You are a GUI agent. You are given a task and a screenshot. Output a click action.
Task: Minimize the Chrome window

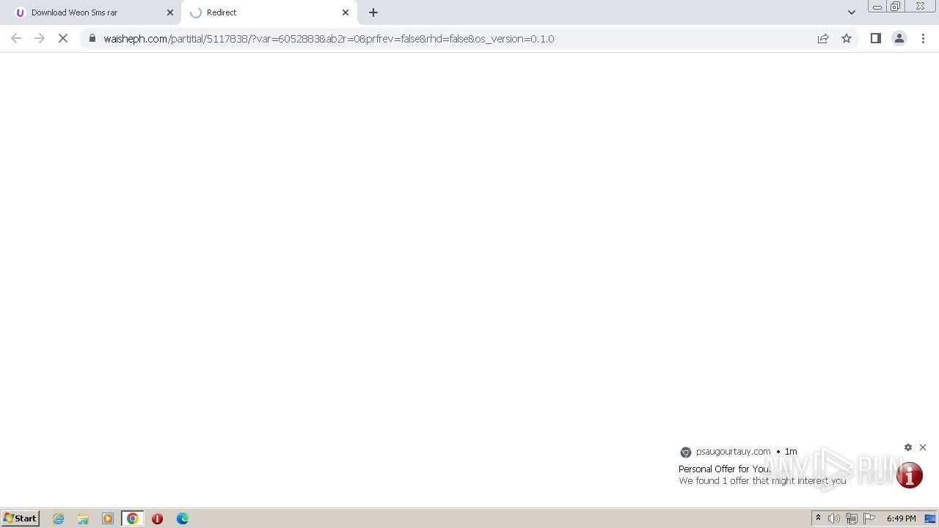coord(877,7)
